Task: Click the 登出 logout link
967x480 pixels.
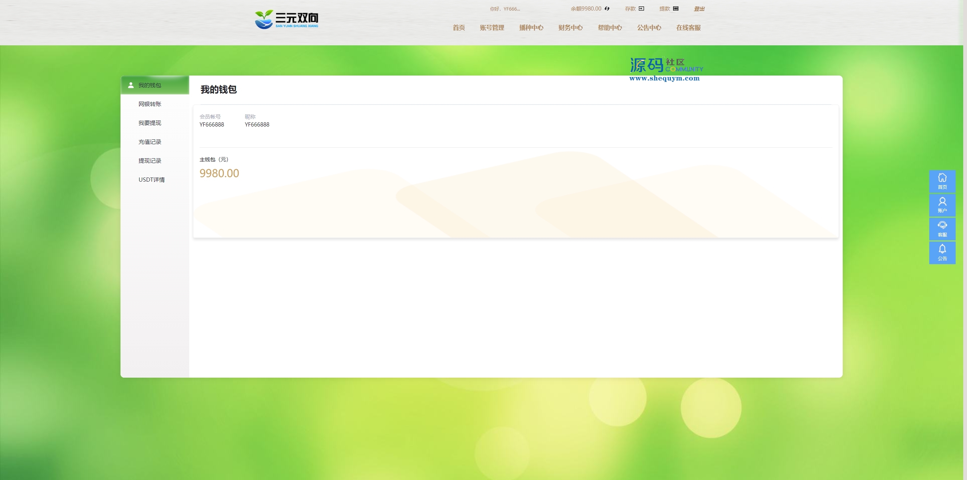Action: [x=699, y=9]
